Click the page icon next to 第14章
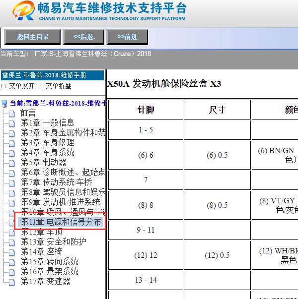 [12, 252]
